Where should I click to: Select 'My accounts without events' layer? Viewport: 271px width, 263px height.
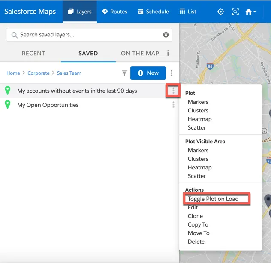click(x=77, y=91)
